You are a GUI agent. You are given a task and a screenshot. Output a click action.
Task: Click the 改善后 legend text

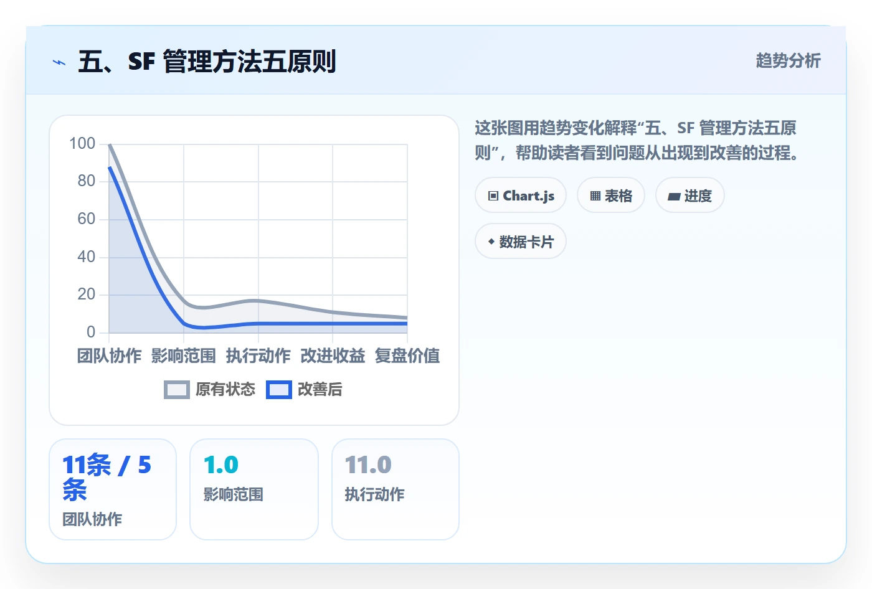coord(320,390)
